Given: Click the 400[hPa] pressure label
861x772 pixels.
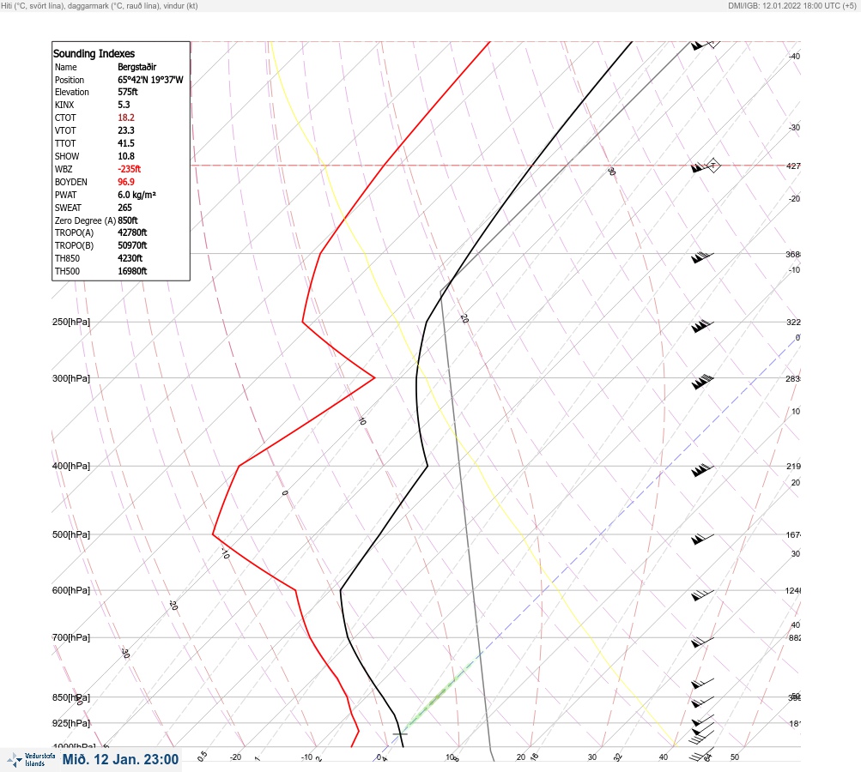Looking at the screenshot, I should click(x=71, y=466).
